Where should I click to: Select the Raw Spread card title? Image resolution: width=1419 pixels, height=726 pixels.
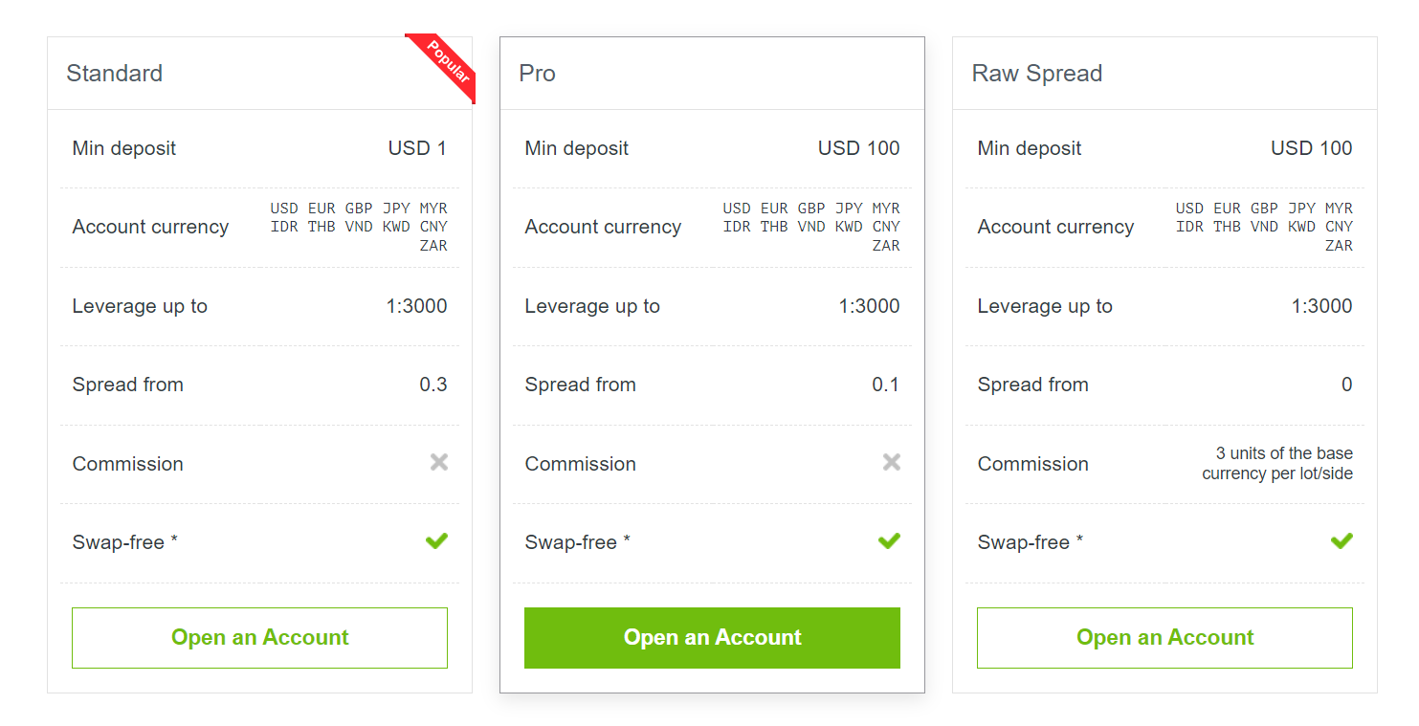pos(1037,74)
